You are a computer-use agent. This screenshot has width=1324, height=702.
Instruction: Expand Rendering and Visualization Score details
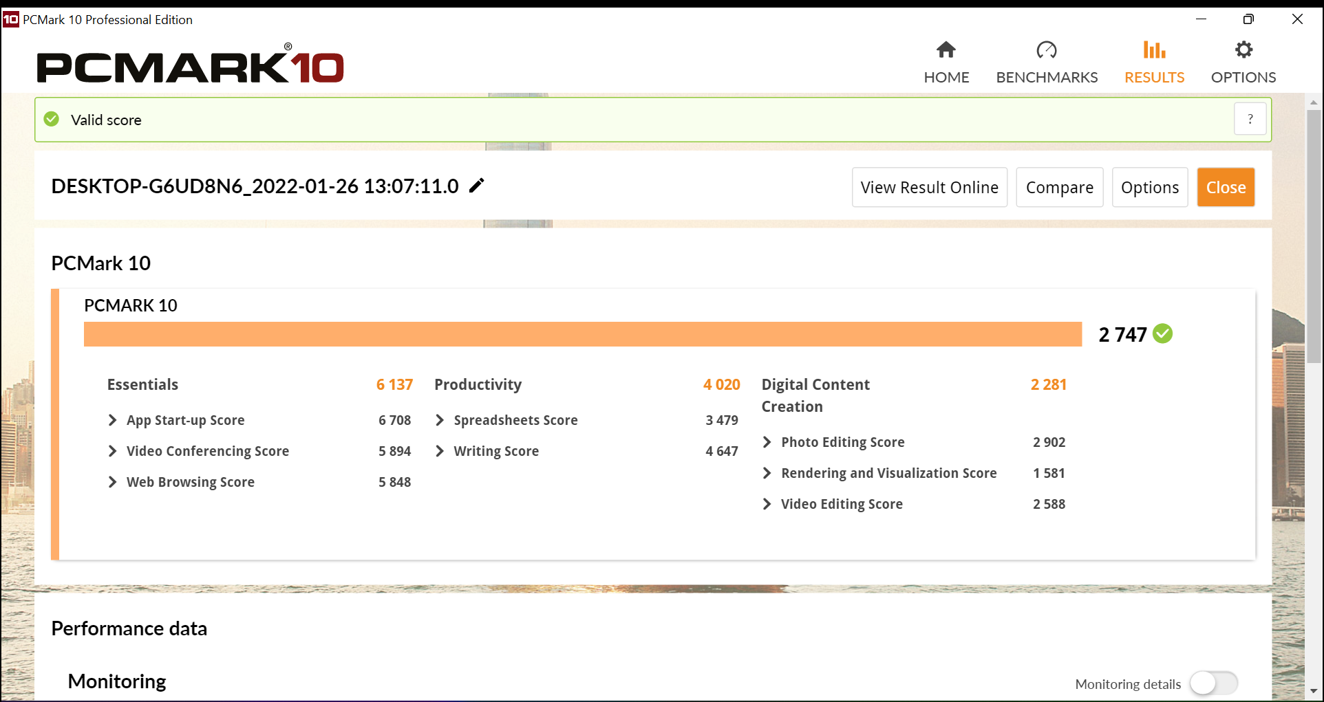point(767,473)
